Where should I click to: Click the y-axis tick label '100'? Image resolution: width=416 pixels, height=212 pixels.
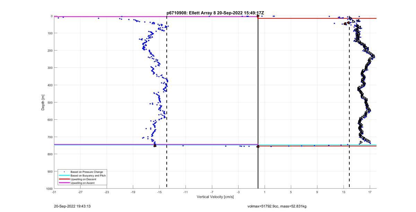point(50,33)
